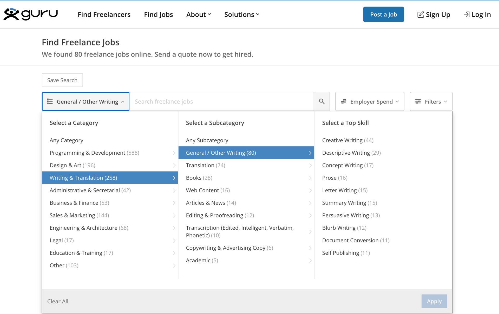
Task: Click the pencil icon next to Sign Up
Action: [x=420, y=14]
